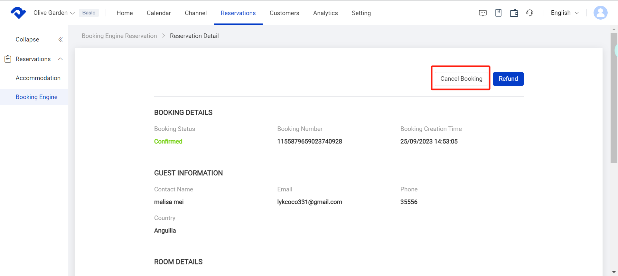Viewport: 618px width, 276px height.
Task: Collapse the Reservations sidebar section arrow
Action: pyautogui.click(x=60, y=59)
